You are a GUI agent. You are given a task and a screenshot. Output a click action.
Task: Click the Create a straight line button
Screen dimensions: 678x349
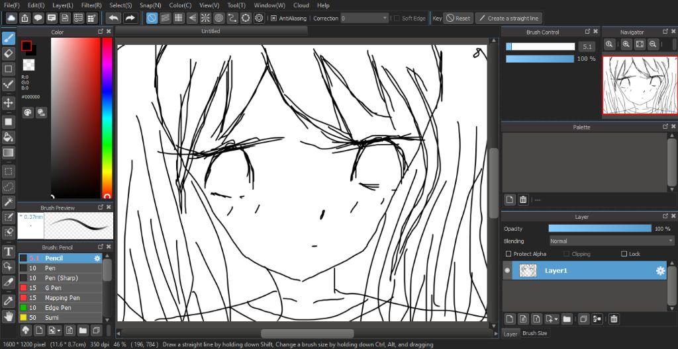[508, 19]
